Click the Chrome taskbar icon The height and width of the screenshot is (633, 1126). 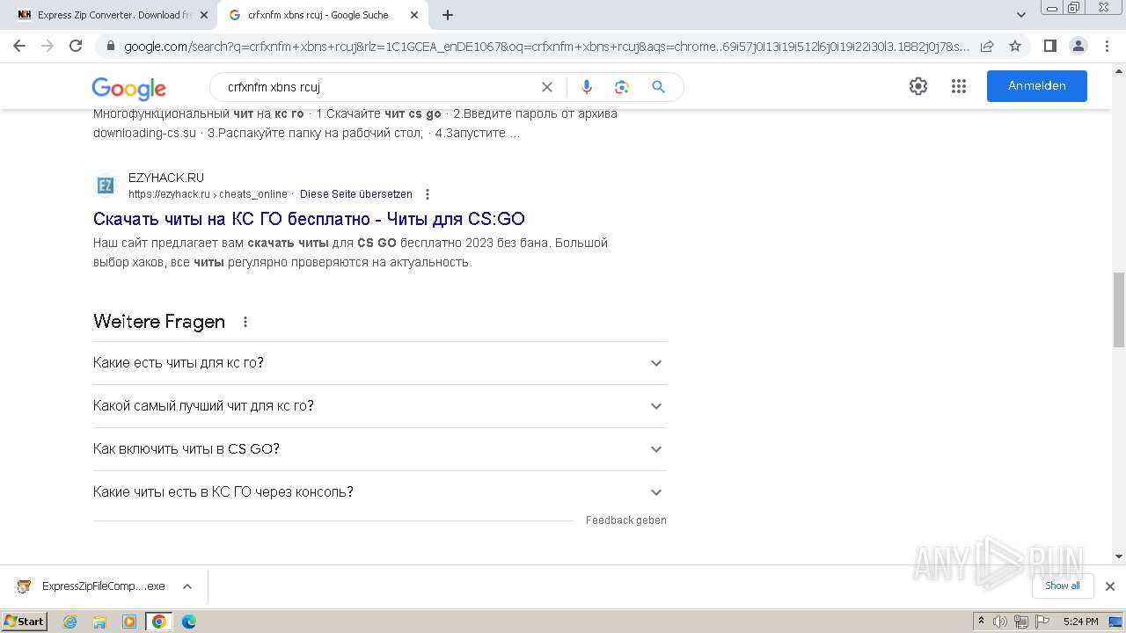(158, 622)
